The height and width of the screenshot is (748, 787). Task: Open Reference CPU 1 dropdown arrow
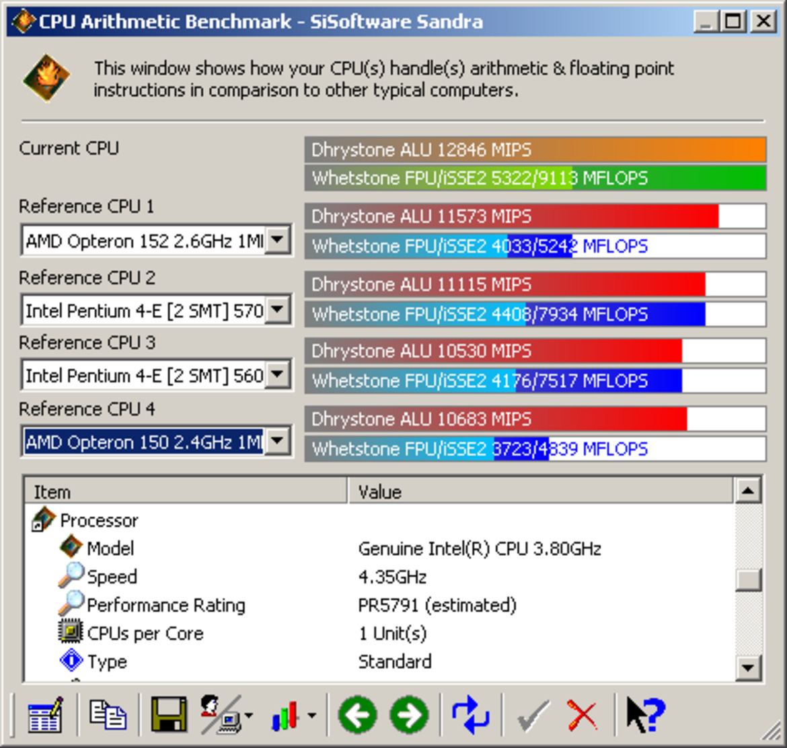[278, 240]
